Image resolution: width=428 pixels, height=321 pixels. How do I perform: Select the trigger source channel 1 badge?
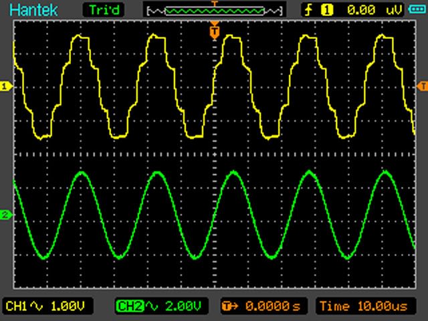click(327, 10)
